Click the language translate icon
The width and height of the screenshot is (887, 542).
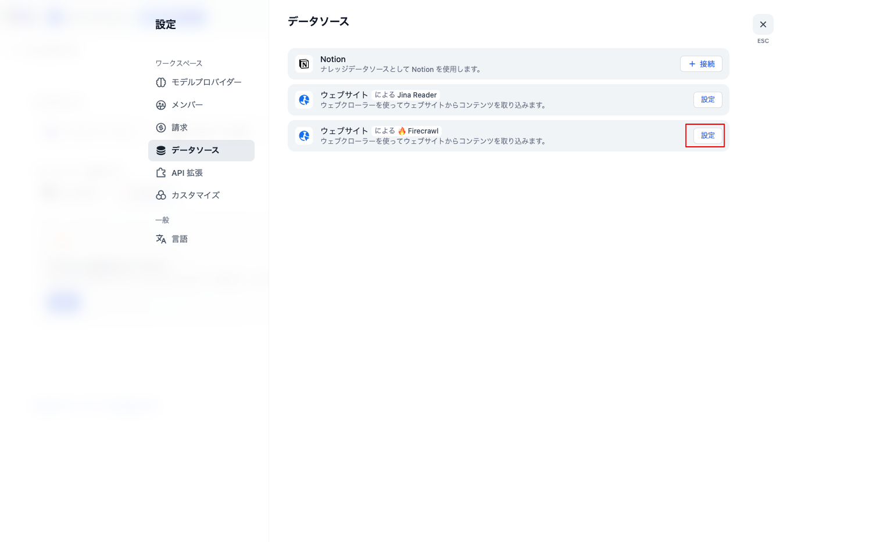coord(161,239)
